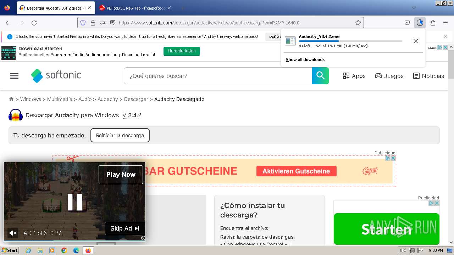The height and width of the screenshot is (255, 454).
Task: Click the taskbar volume speaker icon
Action: (x=403, y=250)
